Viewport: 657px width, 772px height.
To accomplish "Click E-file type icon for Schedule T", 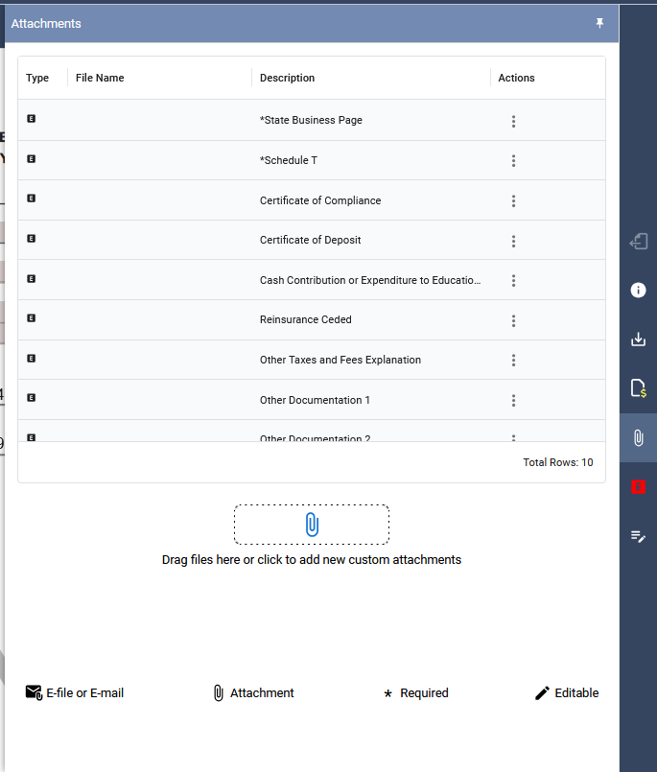I will [31, 158].
